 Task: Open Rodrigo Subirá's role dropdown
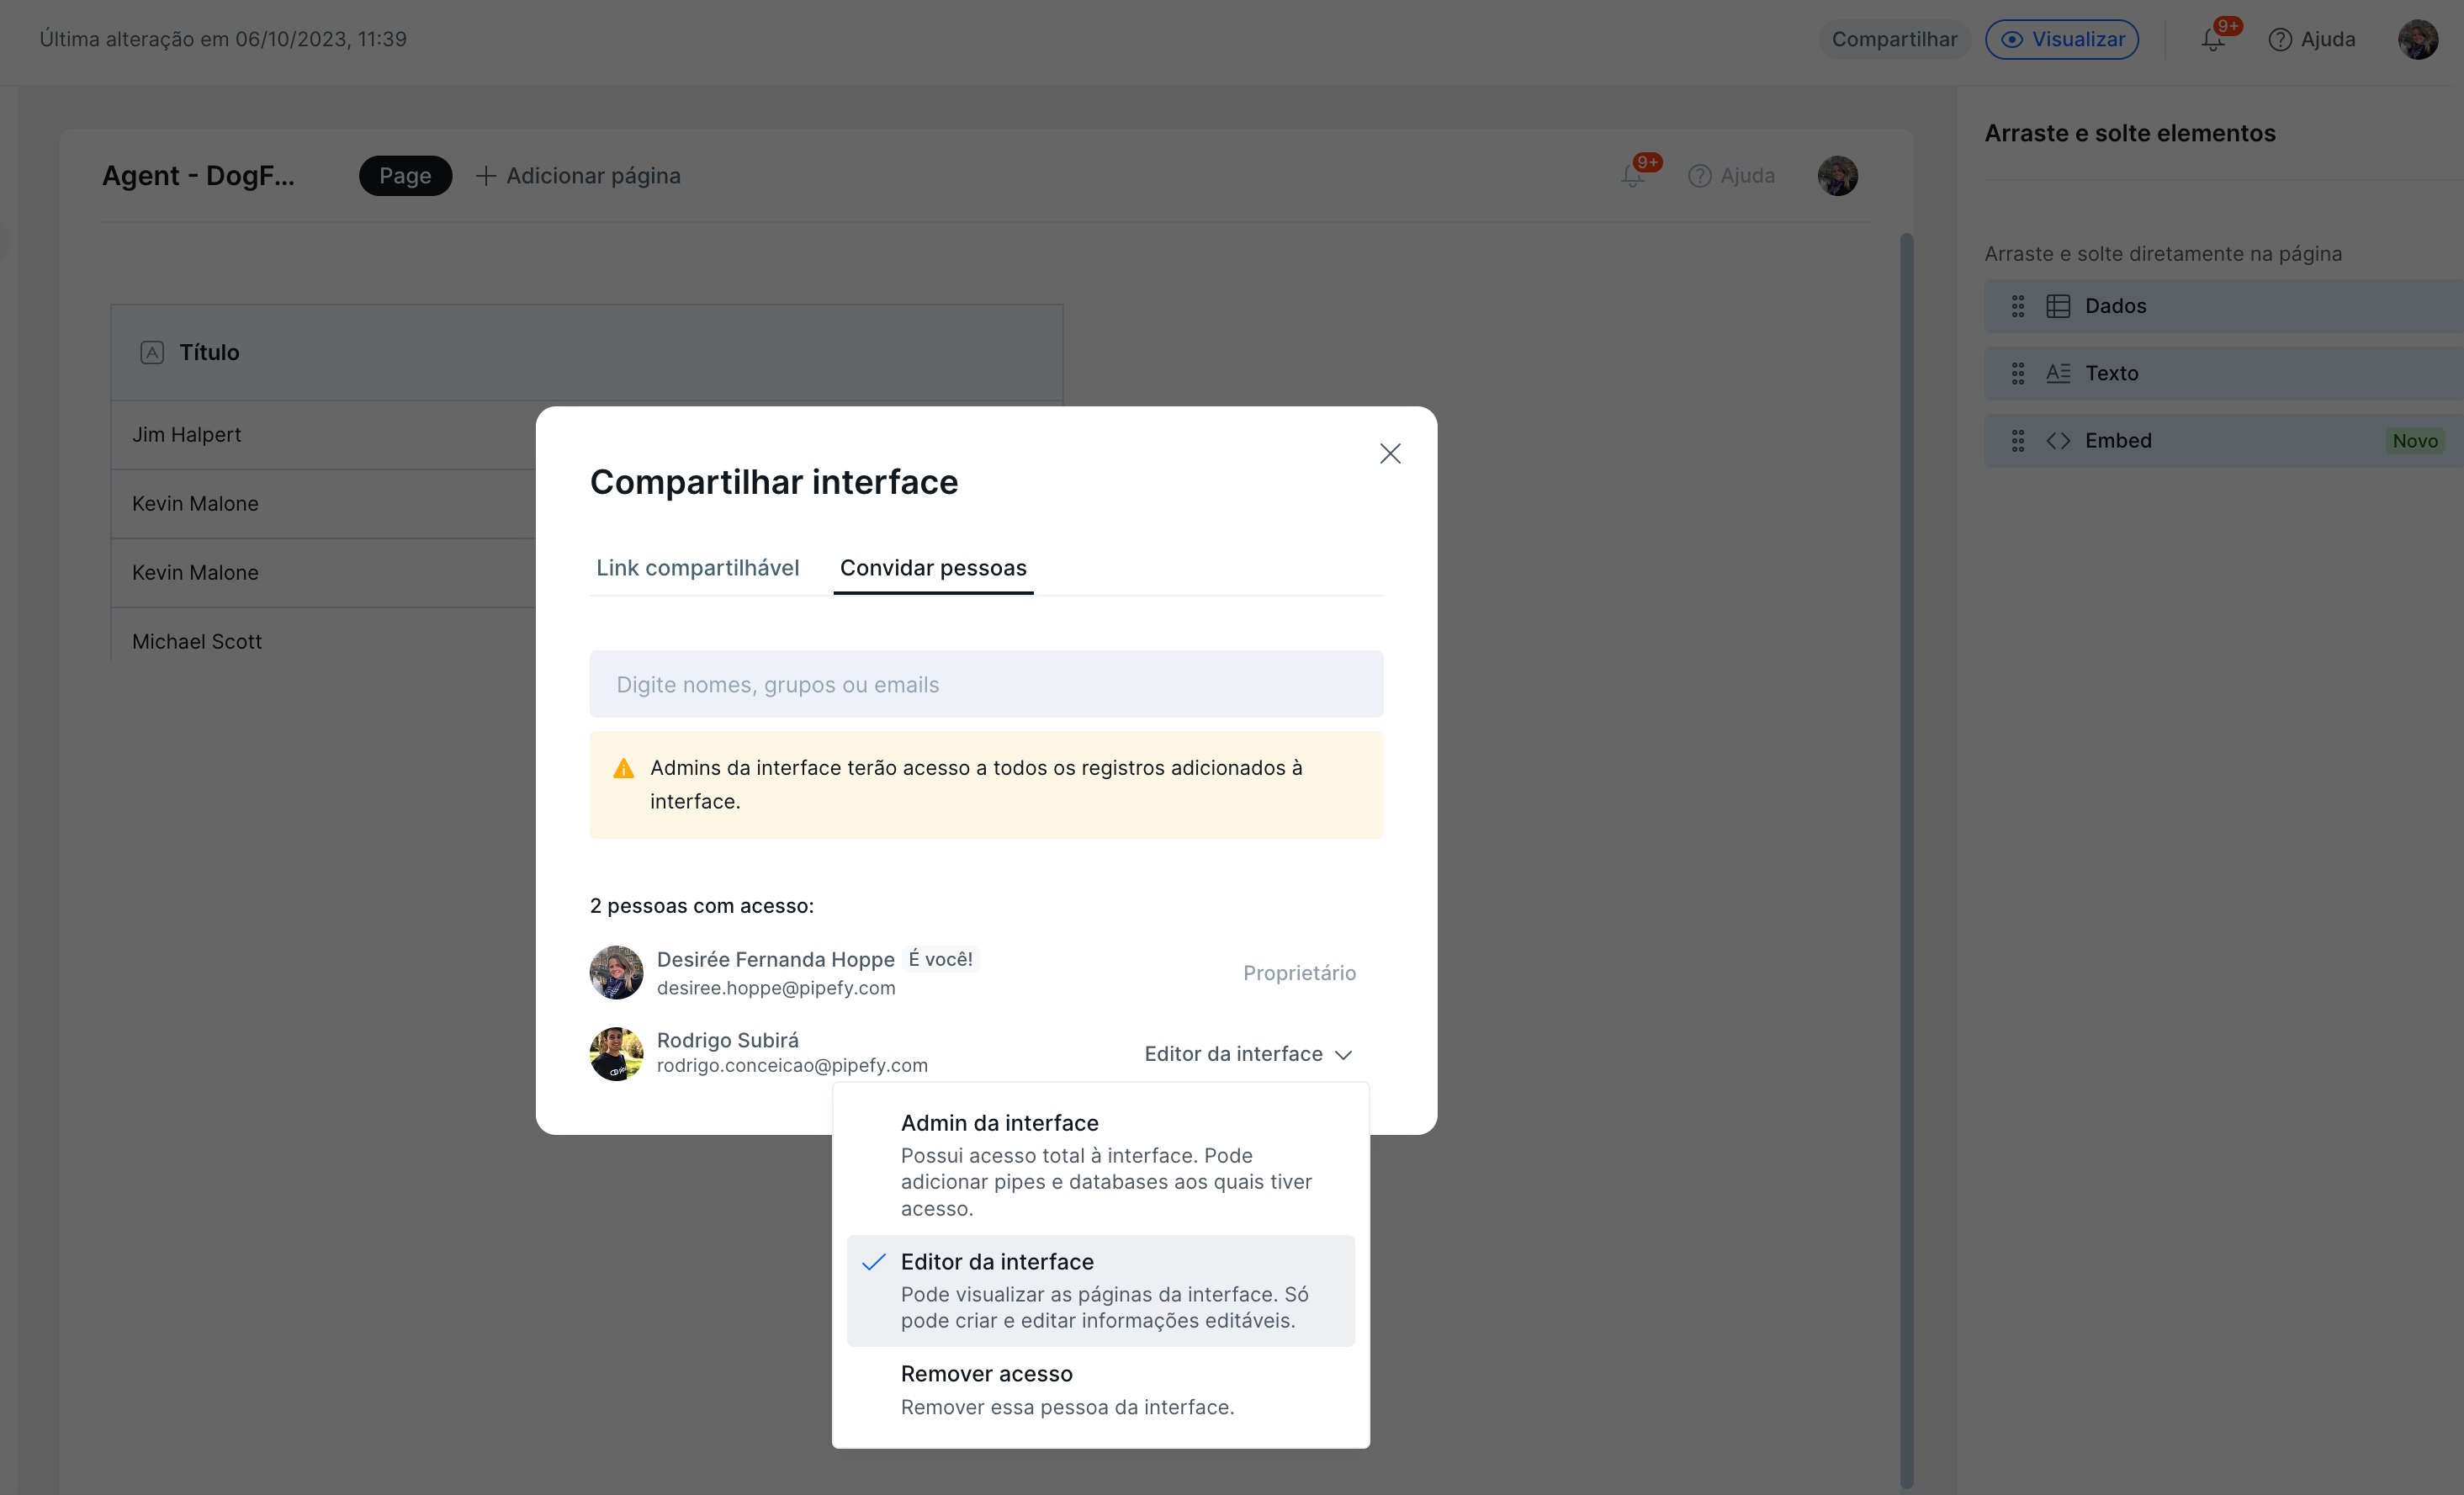coord(1248,1053)
